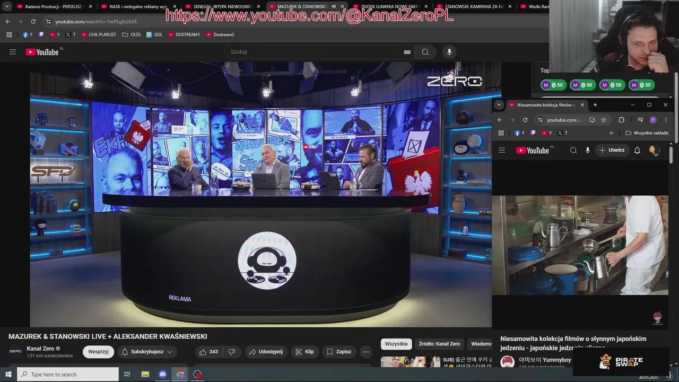Go back in the main browser window
Viewport: 679px width, 382px height.
[7, 22]
